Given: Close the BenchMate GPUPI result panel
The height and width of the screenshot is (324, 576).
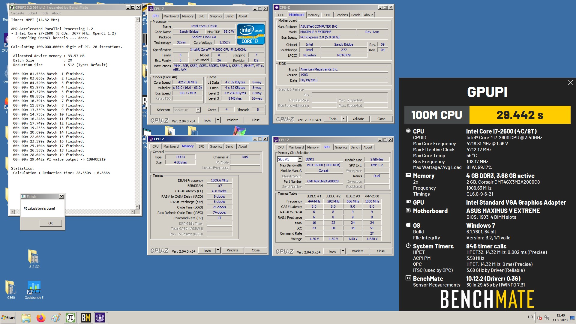Looking at the screenshot, I should 570,83.
